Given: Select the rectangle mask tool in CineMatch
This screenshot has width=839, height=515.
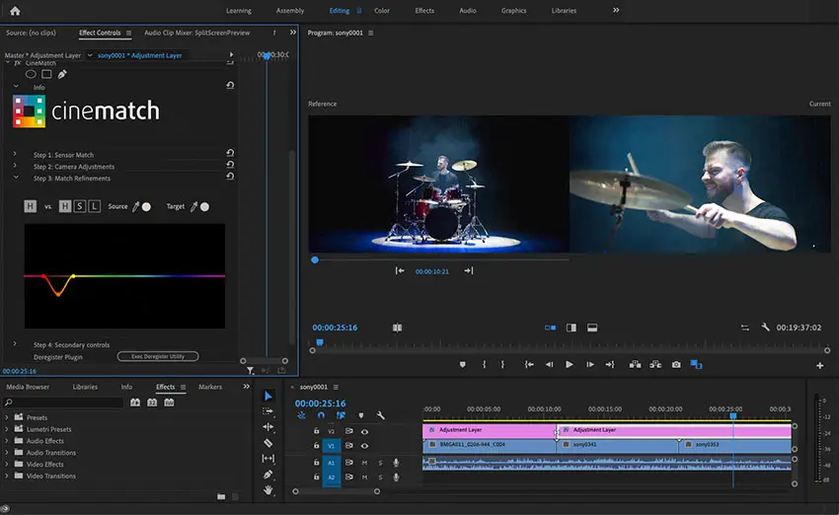Looking at the screenshot, I should (46, 74).
